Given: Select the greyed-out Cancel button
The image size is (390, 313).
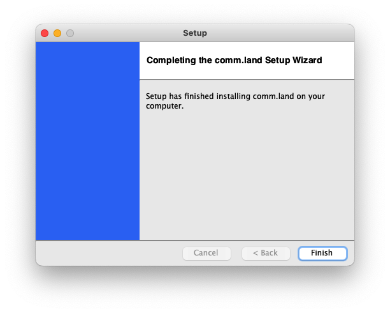Looking at the screenshot, I should click(x=206, y=253).
